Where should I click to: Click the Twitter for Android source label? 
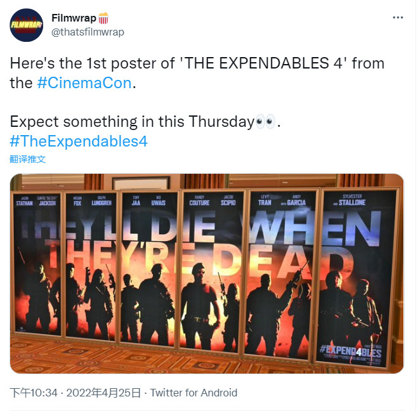(193, 393)
